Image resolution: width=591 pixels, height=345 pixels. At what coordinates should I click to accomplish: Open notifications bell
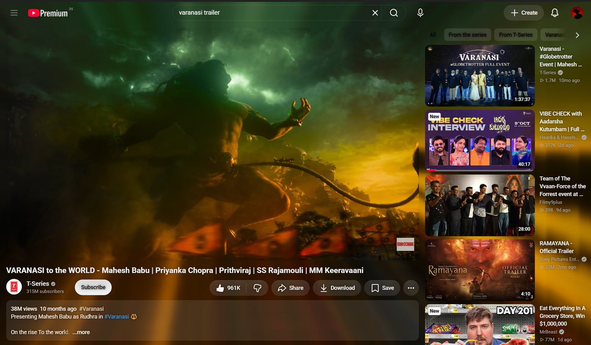click(x=555, y=13)
